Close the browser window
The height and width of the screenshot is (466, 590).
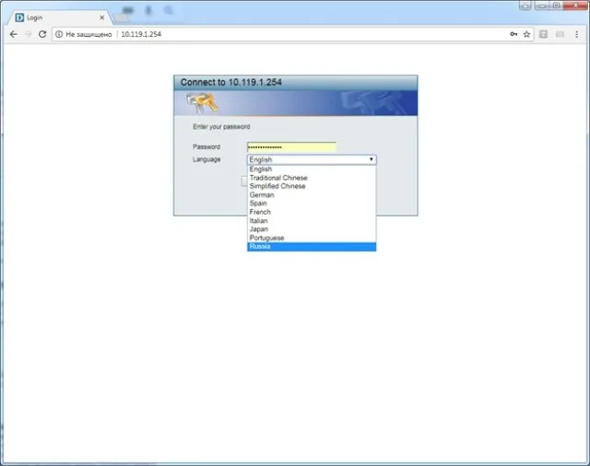[575, 6]
